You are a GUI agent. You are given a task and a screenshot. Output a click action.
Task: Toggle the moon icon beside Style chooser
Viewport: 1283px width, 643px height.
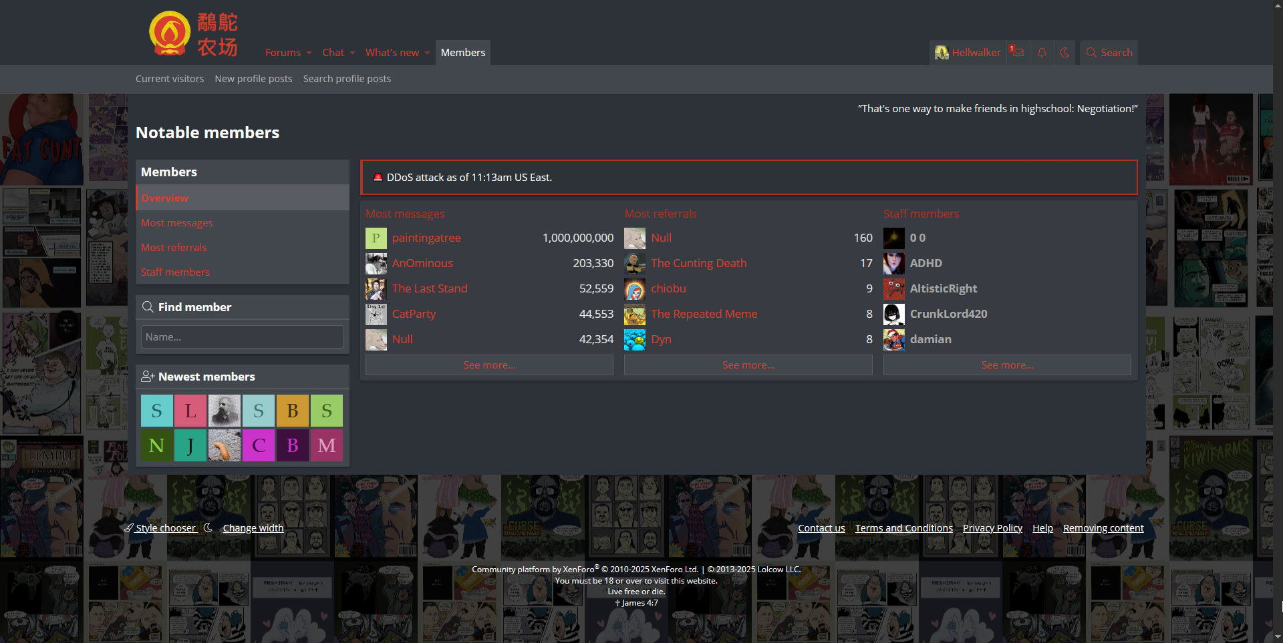click(208, 527)
